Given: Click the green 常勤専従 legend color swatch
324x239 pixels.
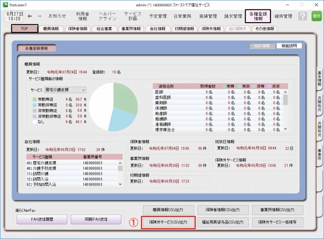Looking at the screenshot, I should point(34,99).
